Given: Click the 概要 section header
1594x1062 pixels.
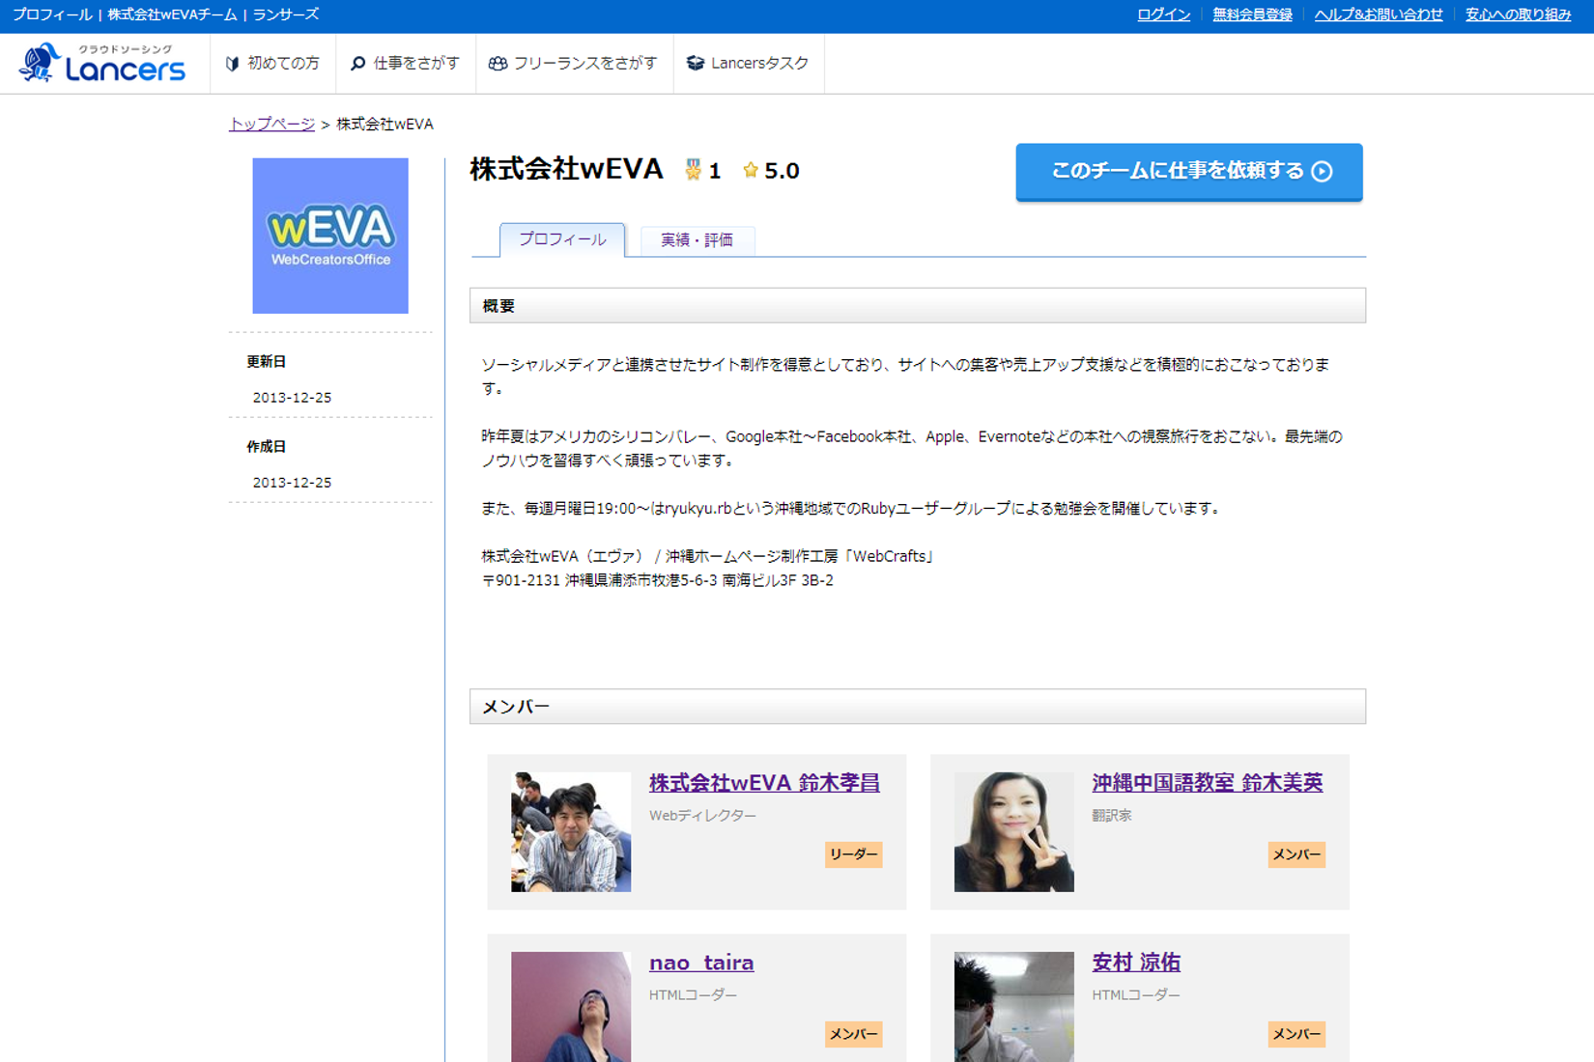Looking at the screenshot, I should point(918,306).
